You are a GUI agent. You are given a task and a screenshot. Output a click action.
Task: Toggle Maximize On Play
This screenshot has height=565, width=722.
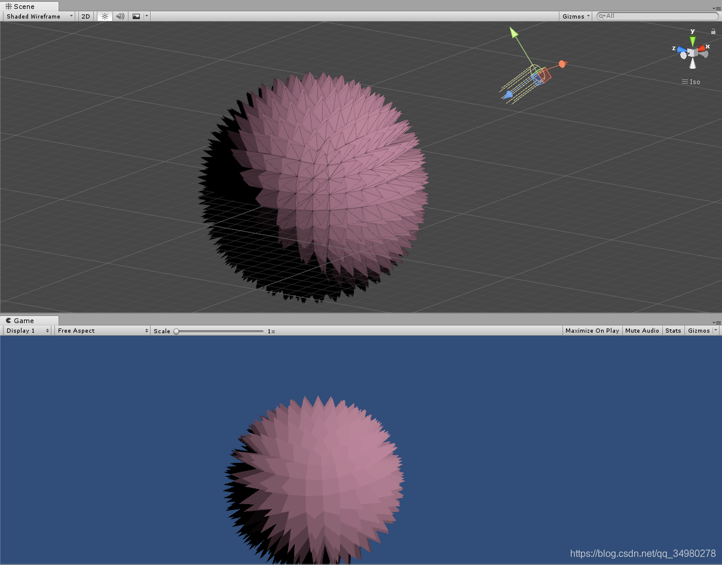592,330
